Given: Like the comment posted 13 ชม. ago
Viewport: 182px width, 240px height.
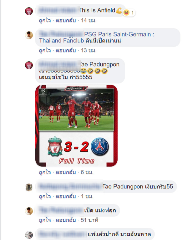Looking at the screenshot, I should click(45, 50).
